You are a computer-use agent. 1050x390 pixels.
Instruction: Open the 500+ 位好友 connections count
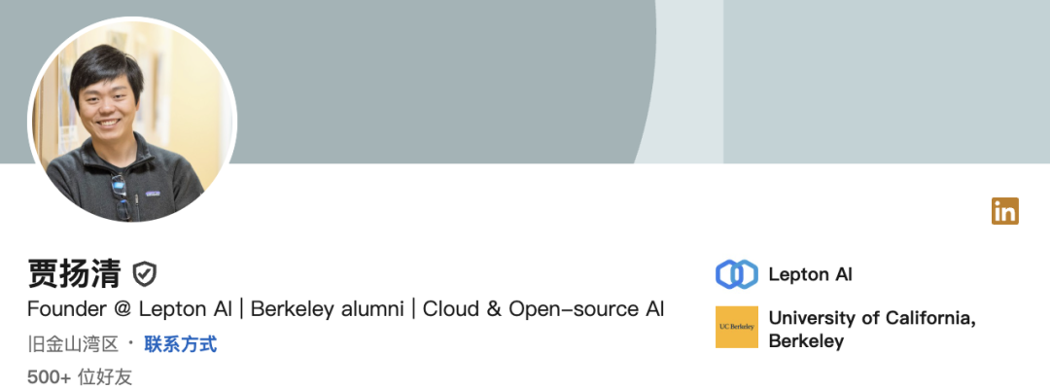[80, 377]
